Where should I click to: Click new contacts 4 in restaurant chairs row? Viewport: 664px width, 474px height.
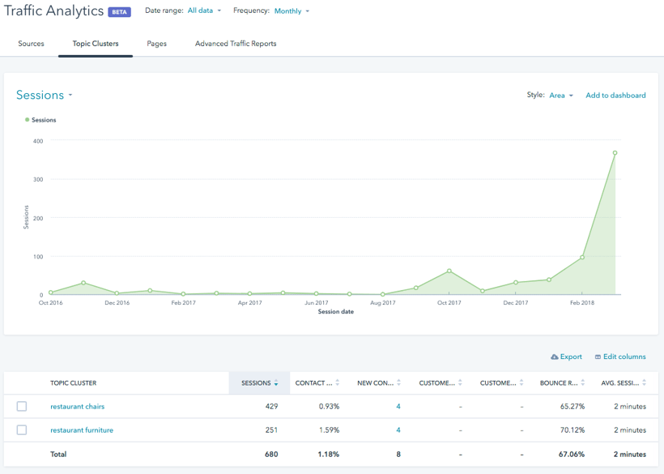point(398,406)
